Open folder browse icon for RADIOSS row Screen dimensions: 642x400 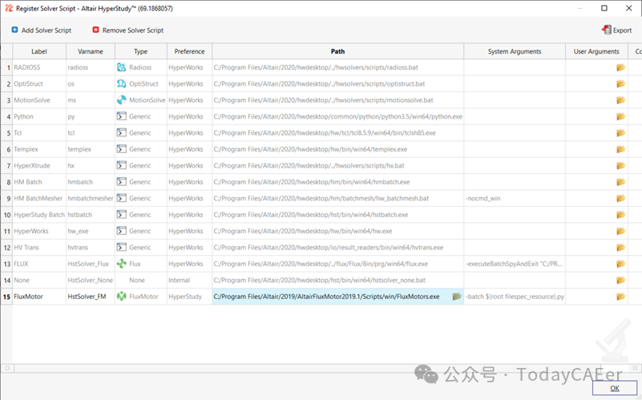click(x=620, y=67)
